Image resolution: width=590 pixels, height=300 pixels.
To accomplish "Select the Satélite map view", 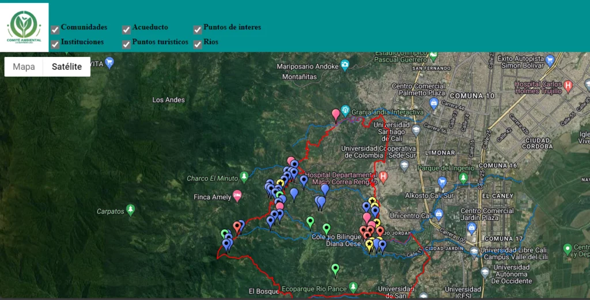I will [67, 67].
